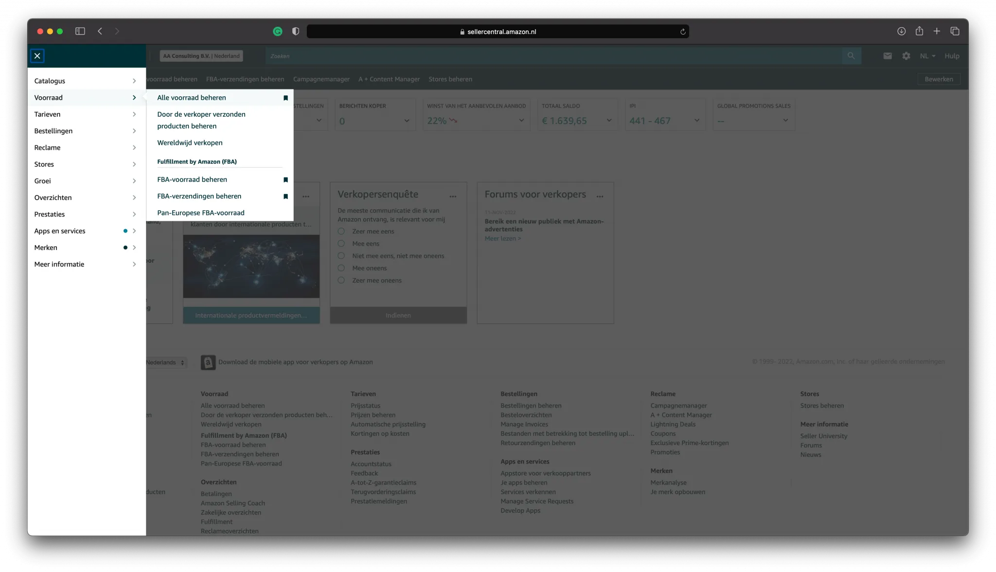Open a new tab with plus icon
Screen dimensions: 996x572
(937, 31)
